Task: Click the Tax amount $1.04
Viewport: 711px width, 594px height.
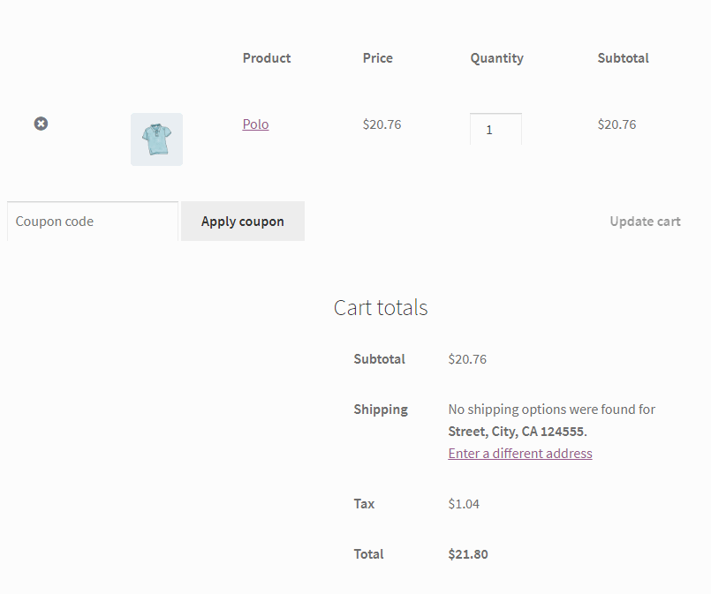Action: [464, 503]
